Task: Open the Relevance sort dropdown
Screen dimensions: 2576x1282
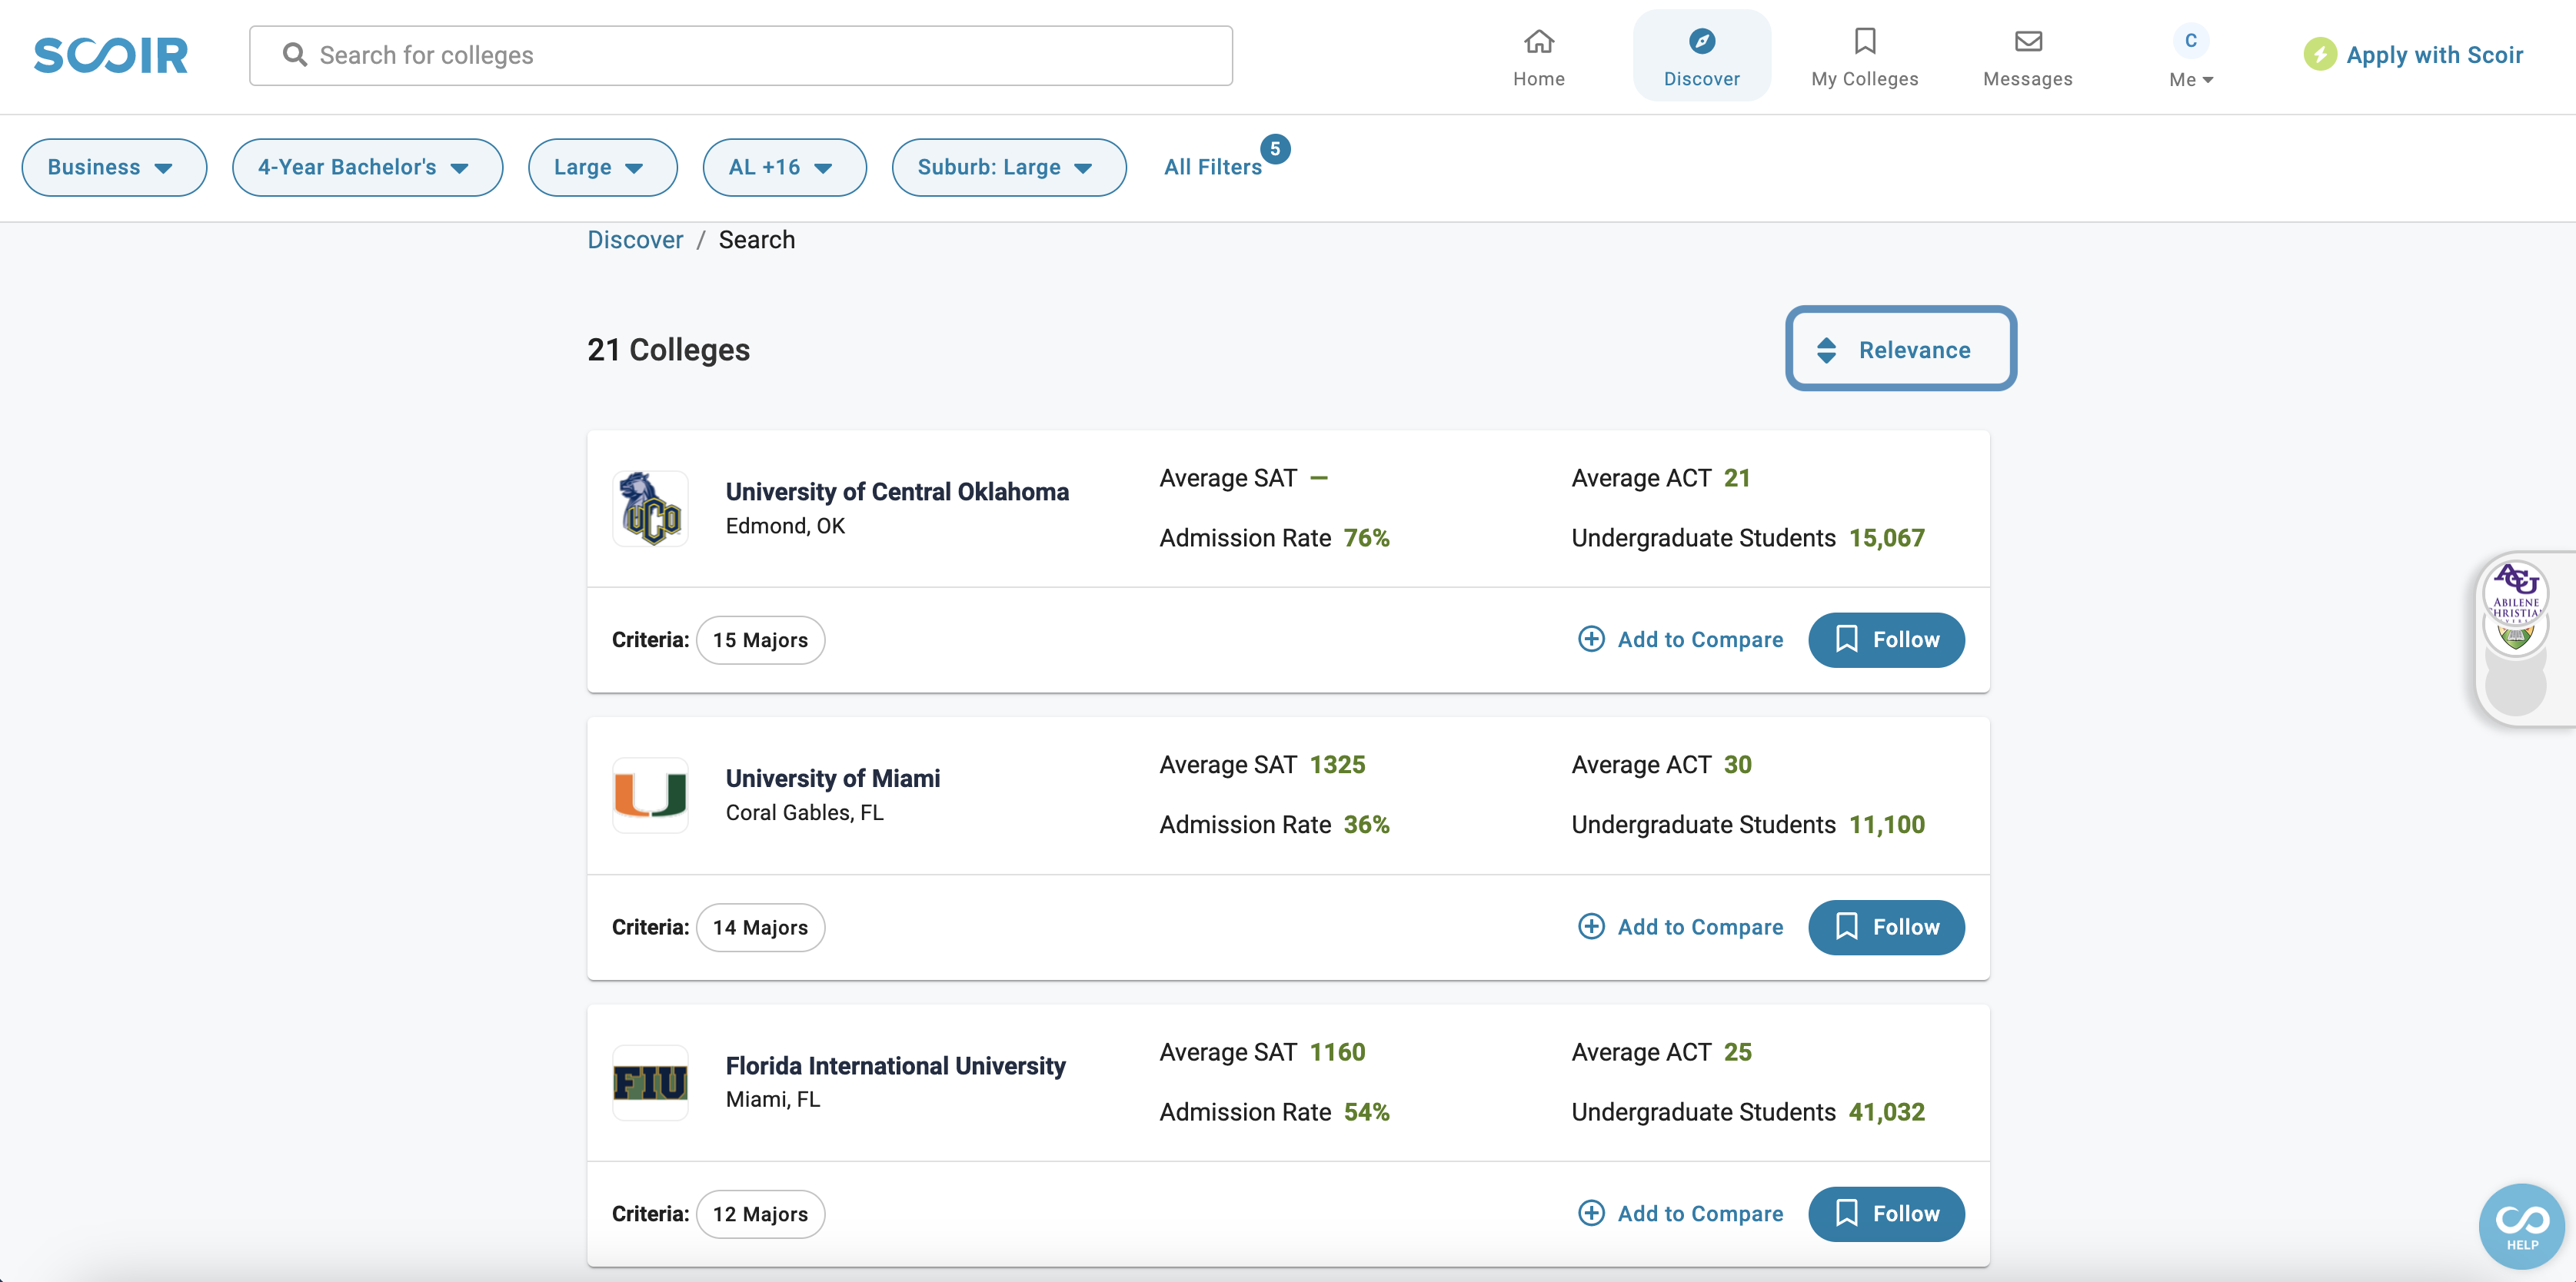Action: coord(1900,349)
